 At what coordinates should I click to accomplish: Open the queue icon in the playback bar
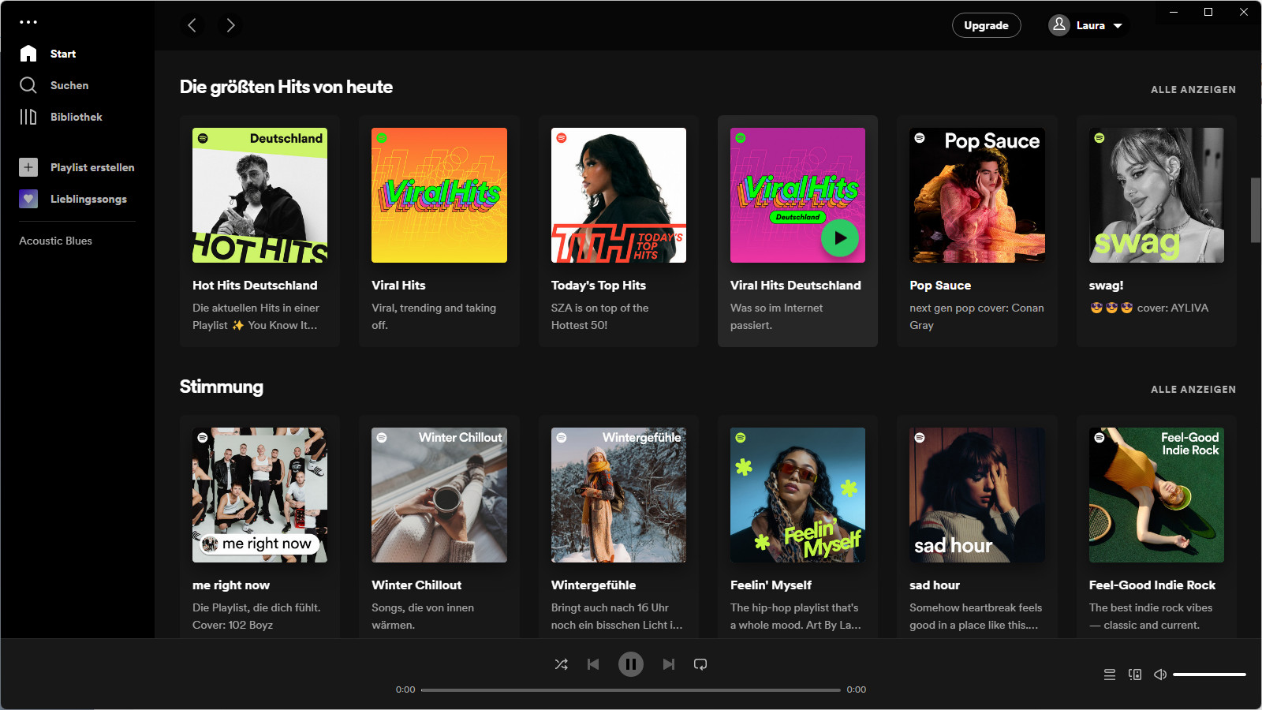[x=1109, y=674]
